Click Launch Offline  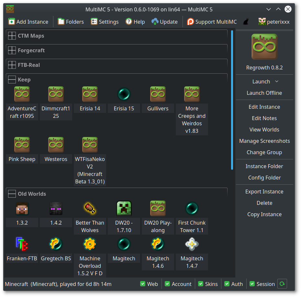coord(264,93)
